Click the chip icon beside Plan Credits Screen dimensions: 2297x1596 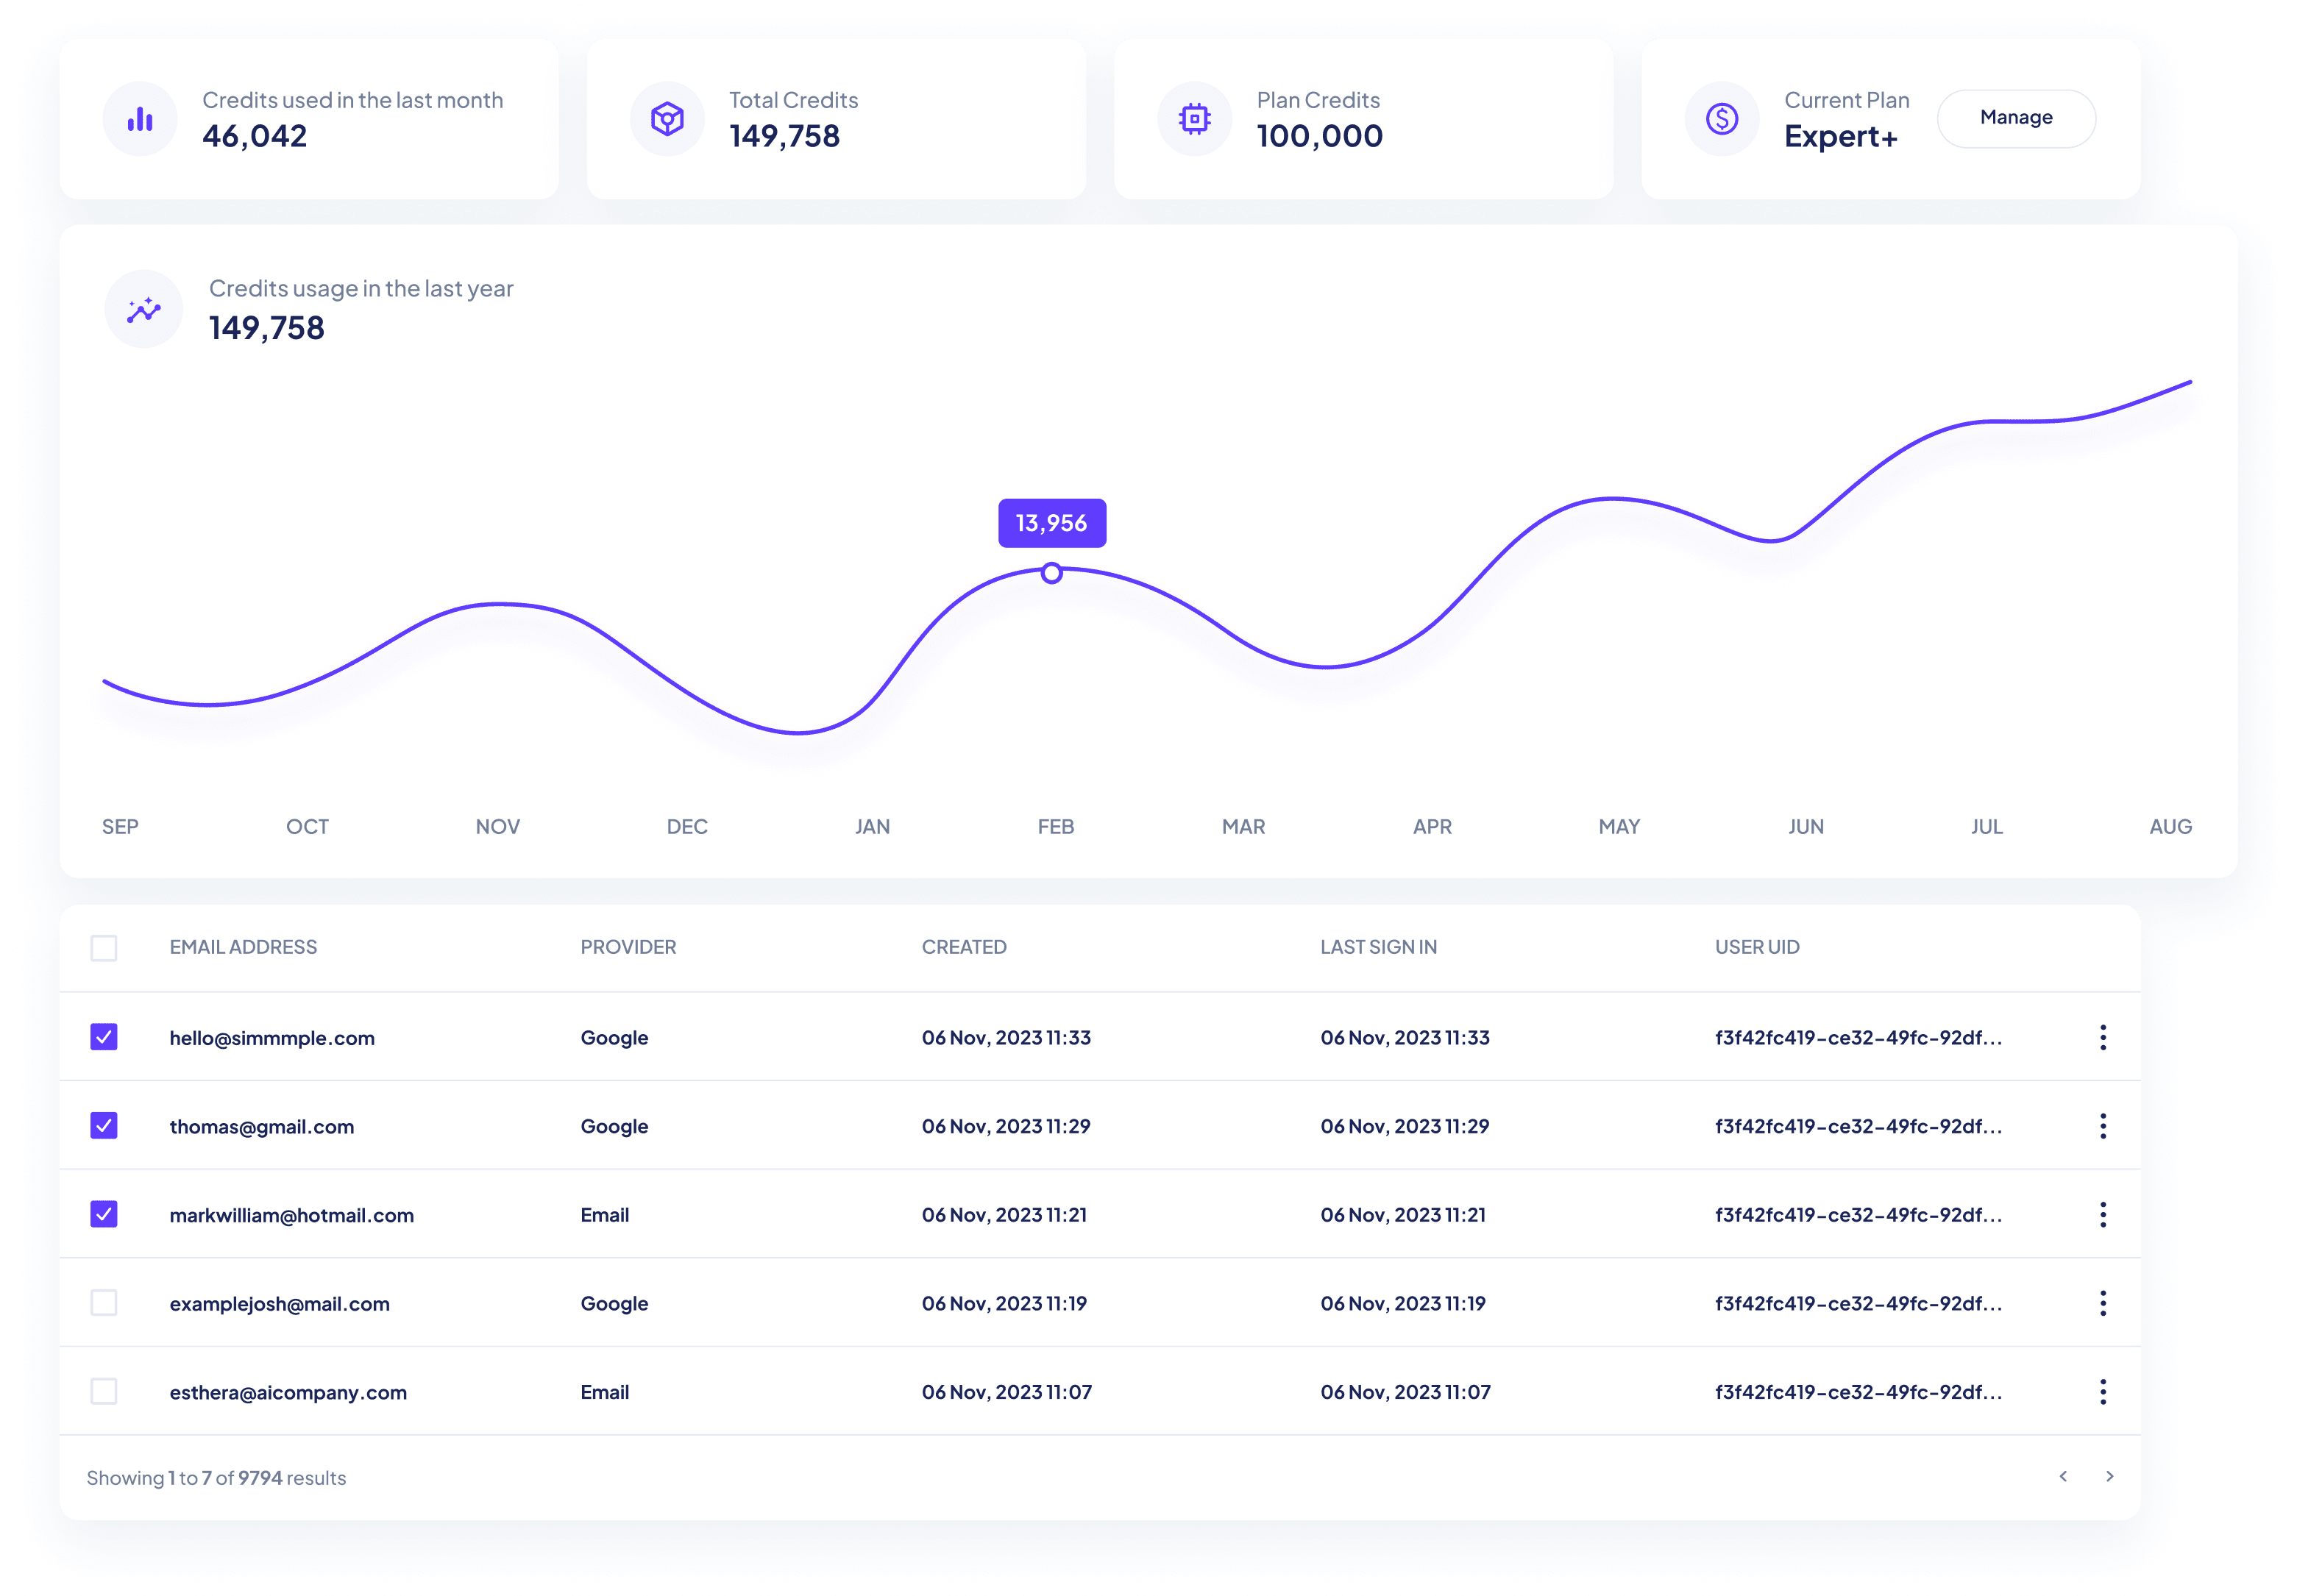click(x=1195, y=119)
